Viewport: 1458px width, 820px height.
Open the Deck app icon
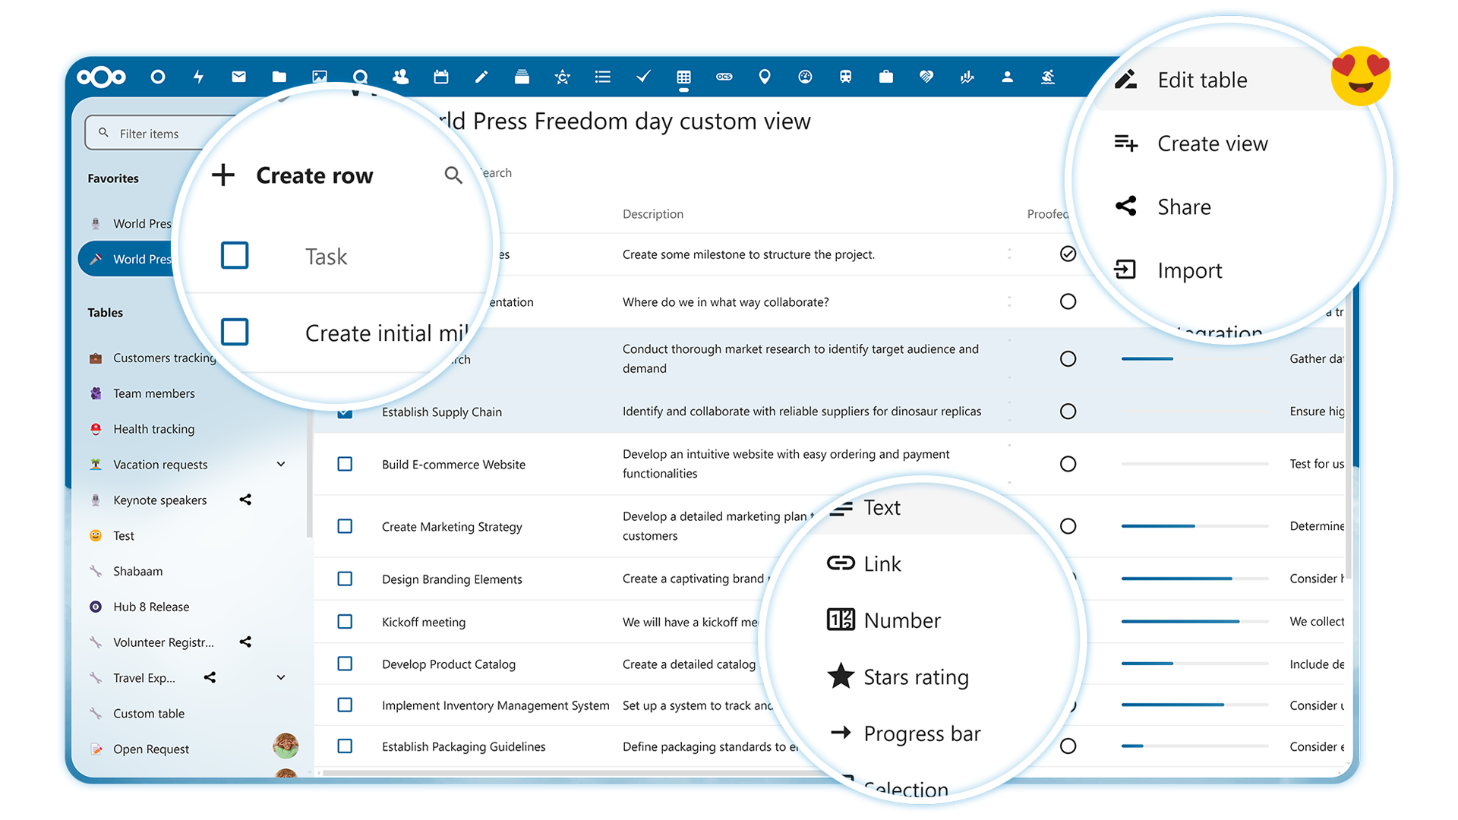point(522,77)
